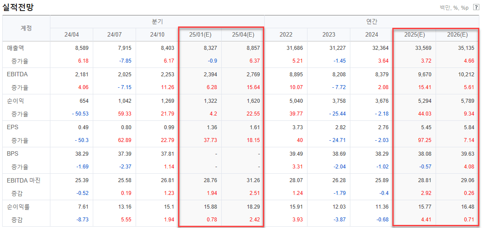Click 순이익 value 1,322
Image resolution: width=482 pixels, height=228 pixels.
(x=211, y=101)
